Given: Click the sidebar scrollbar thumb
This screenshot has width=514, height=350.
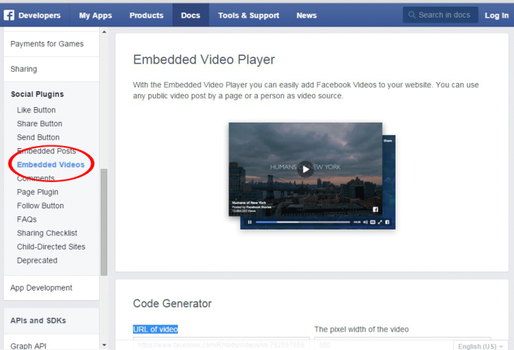Looking at the screenshot, I should (x=104, y=222).
